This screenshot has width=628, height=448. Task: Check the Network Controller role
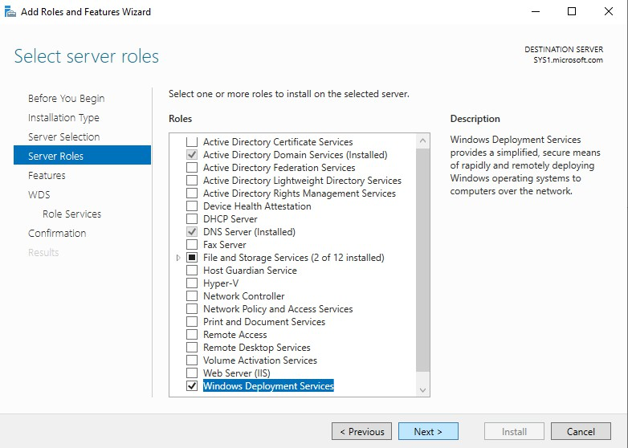tap(192, 296)
